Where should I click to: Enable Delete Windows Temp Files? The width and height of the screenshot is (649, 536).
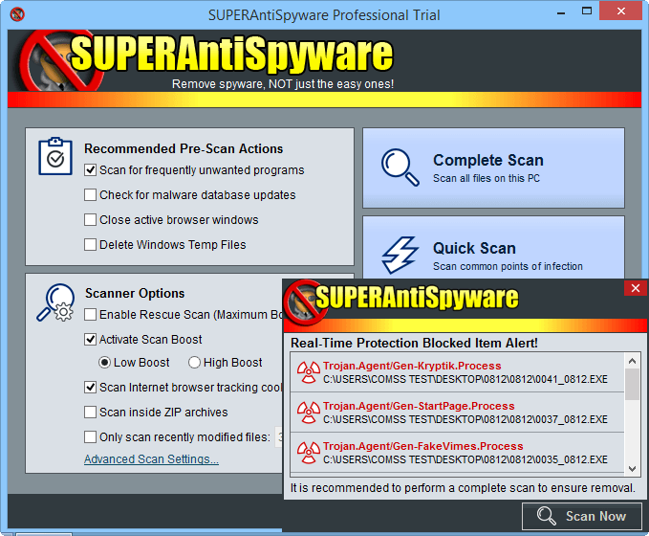90,245
